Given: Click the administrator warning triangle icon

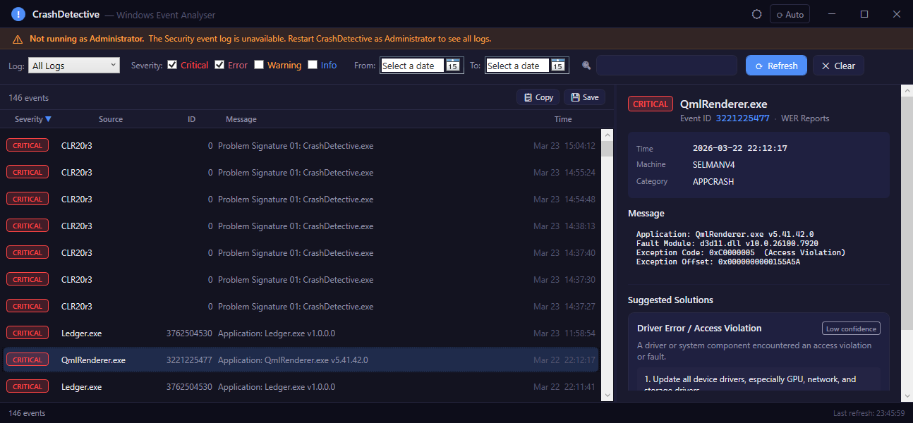Looking at the screenshot, I should tap(18, 39).
